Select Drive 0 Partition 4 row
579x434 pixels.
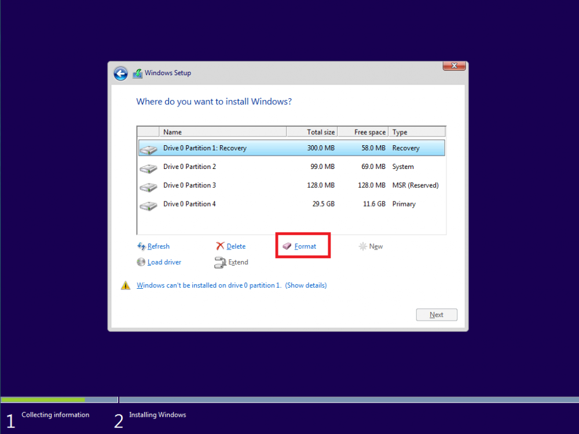point(292,204)
